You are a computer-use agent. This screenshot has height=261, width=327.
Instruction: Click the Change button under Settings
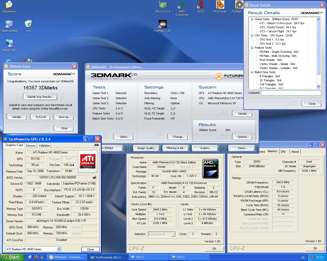[x=179, y=137]
